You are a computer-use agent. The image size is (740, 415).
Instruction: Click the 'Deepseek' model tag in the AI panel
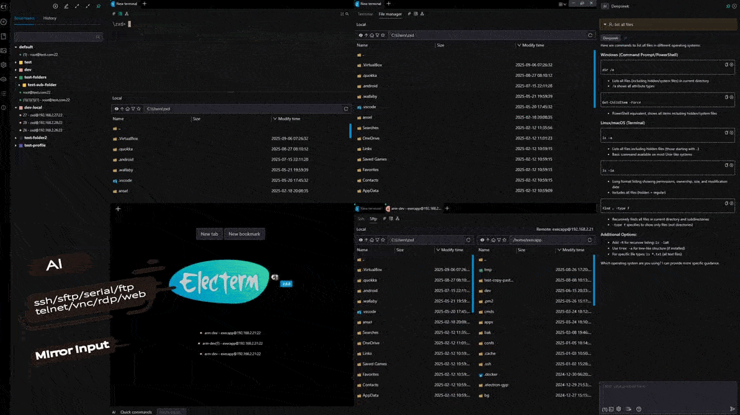[610, 38]
